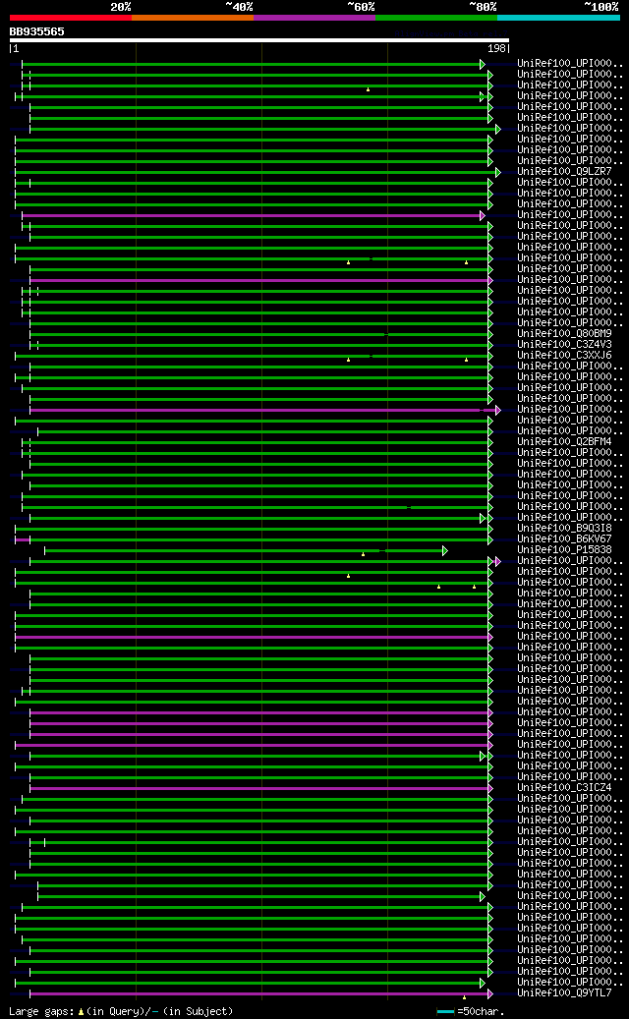Click the arrowhead ending the B9Q3I8 alignment
The width and height of the screenshot is (629, 1019).
pyautogui.click(x=490, y=529)
